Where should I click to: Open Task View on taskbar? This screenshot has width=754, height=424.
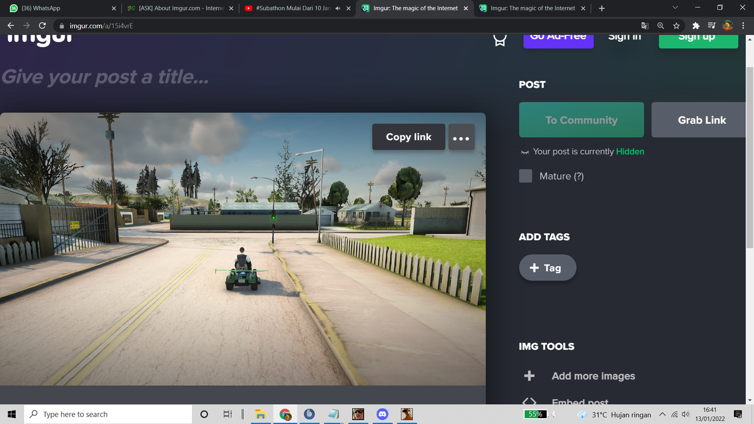point(227,414)
